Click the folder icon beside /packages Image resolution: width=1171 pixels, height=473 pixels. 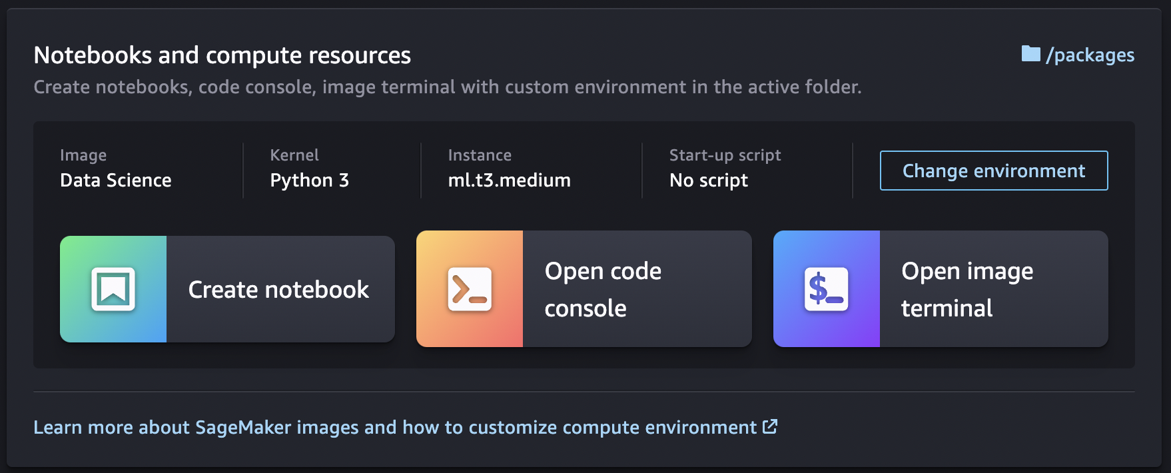pos(1030,54)
